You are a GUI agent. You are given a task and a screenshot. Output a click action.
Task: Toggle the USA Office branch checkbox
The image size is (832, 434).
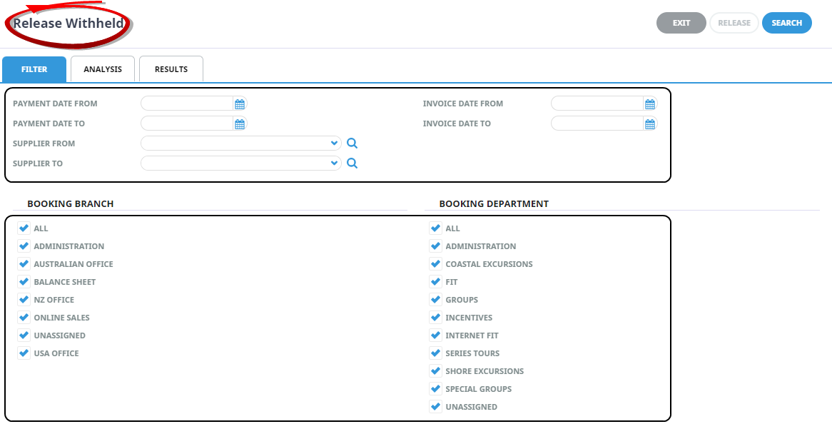pos(24,353)
